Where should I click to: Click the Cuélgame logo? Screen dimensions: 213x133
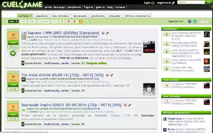22,4
